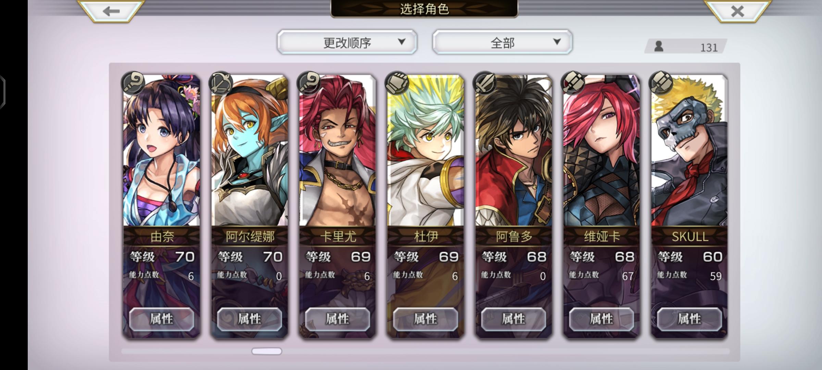Close the character selection screen
The height and width of the screenshot is (370, 822).
click(x=737, y=11)
